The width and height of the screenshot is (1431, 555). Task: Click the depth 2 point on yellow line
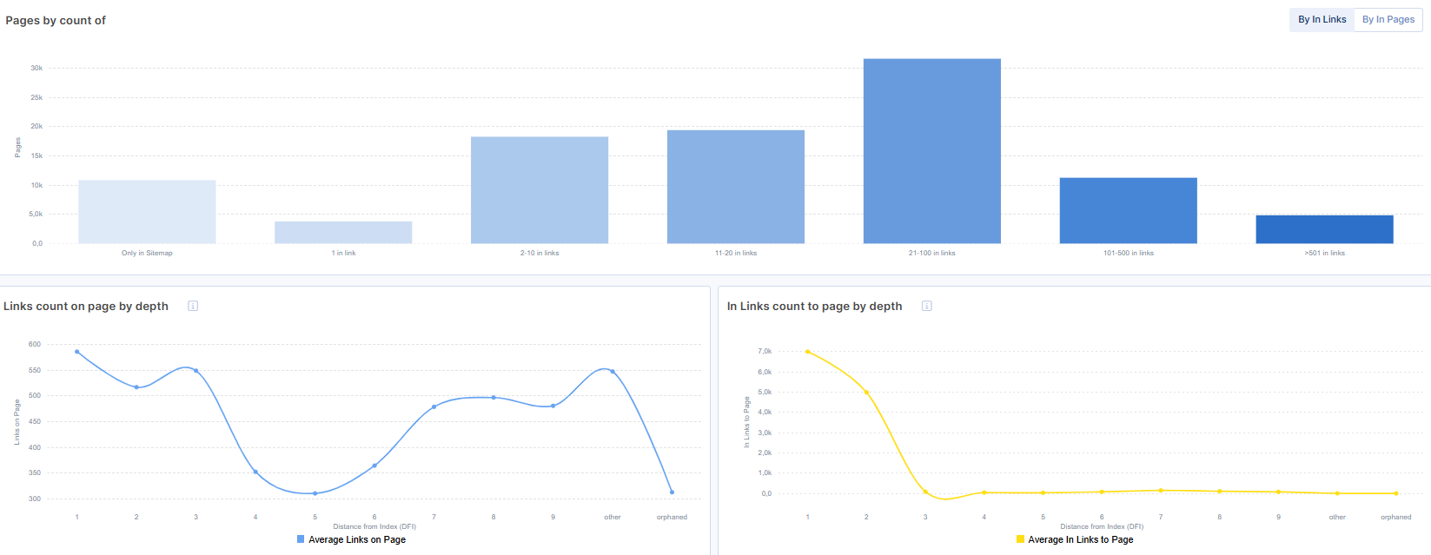click(866, 393)
